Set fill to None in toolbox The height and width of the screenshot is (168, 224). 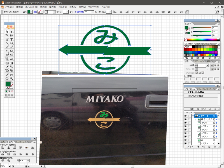click(x=12, y=92)
